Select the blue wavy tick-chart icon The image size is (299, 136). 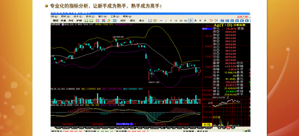(161, 20)
